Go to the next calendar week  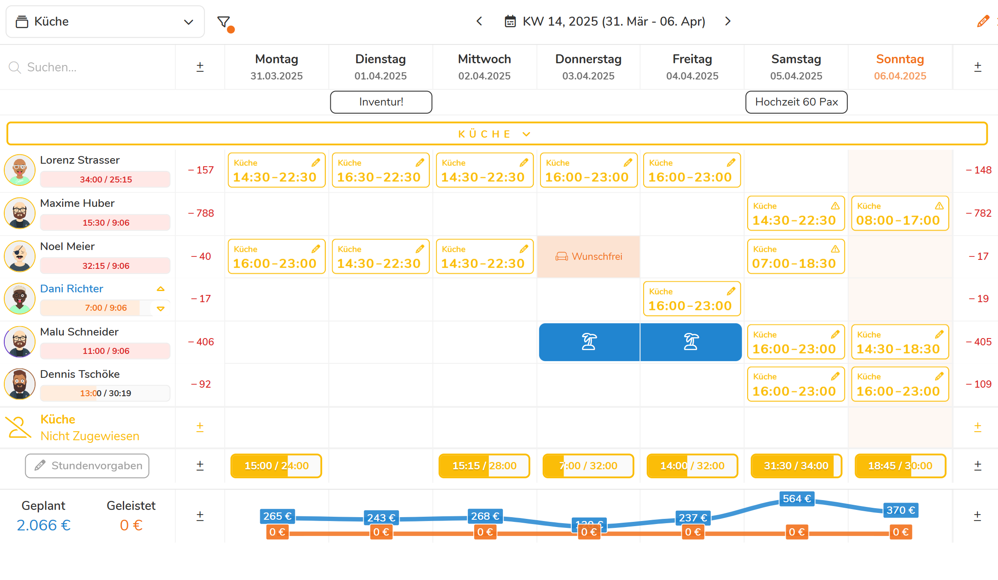(x=728, y=21)
